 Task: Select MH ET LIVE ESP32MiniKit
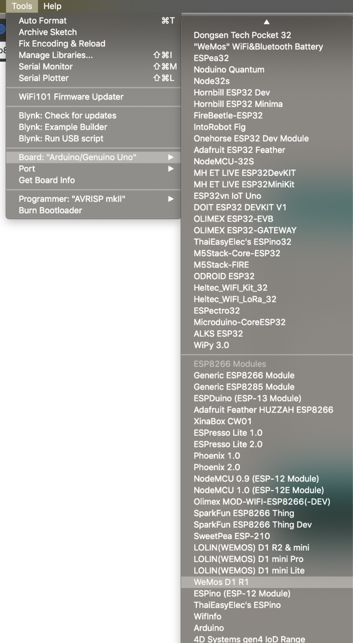[x=267, y=184]
